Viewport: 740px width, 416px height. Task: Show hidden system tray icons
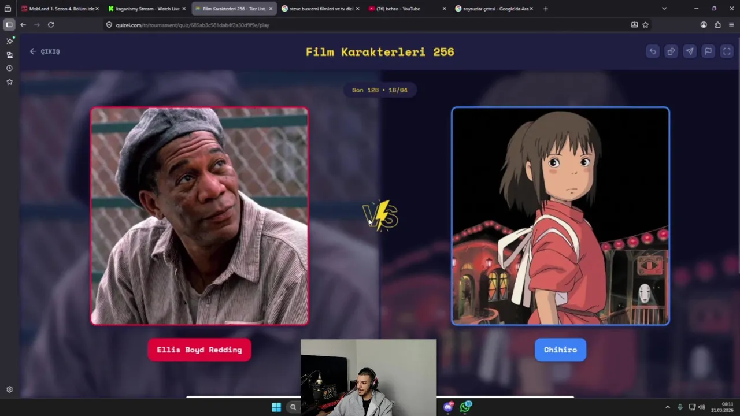pyautogui.click(x=667, y=407)
